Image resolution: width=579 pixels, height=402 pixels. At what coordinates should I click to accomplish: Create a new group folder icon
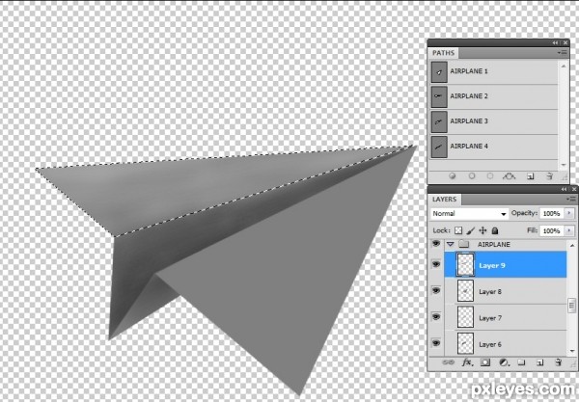521,362
